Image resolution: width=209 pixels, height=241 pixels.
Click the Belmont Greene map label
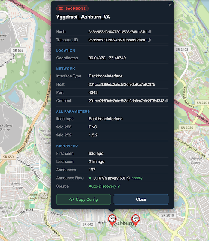click(17, 186)
